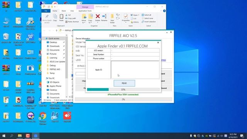Viewport: 247px width, 139px height.
Task: Click Select all in Explorer ribbon
Action: tap(146, 15)
